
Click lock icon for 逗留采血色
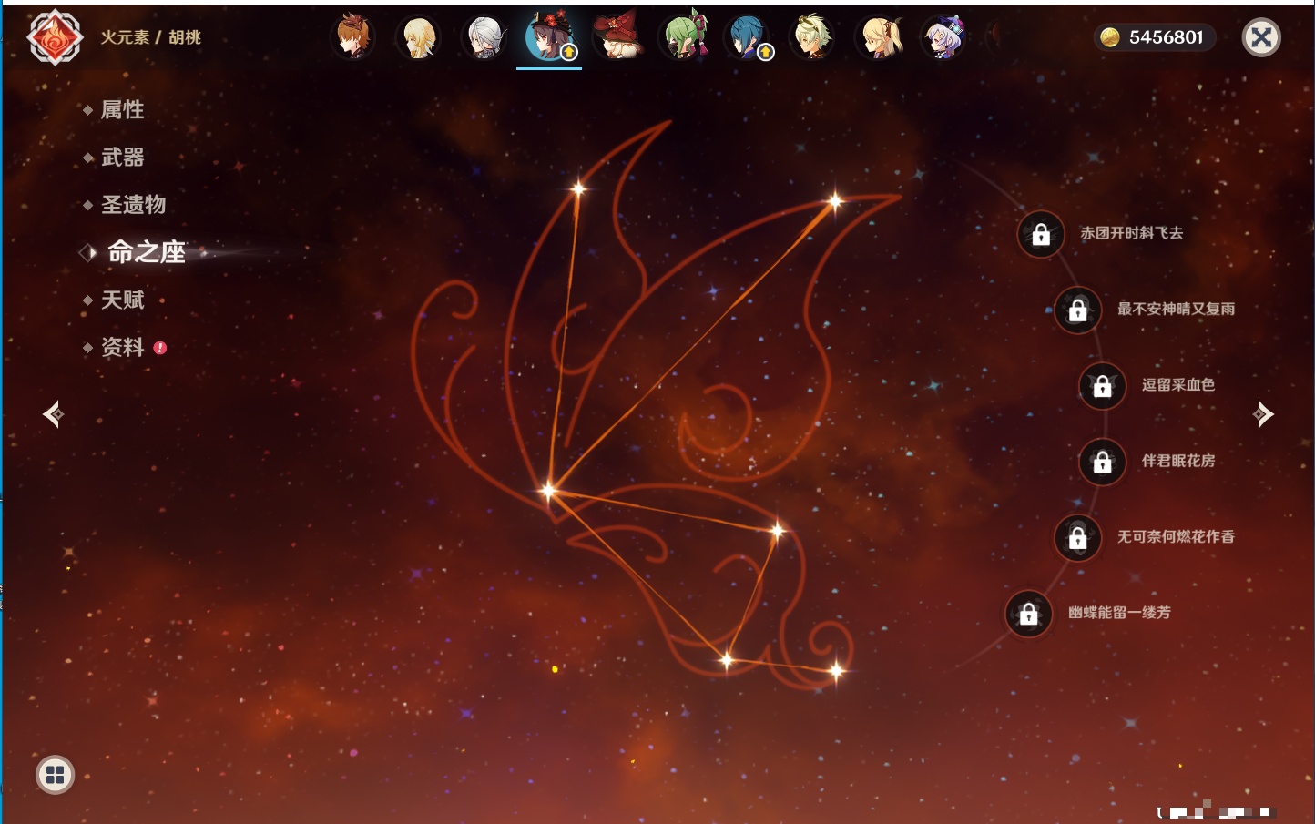pos(1103,386)
